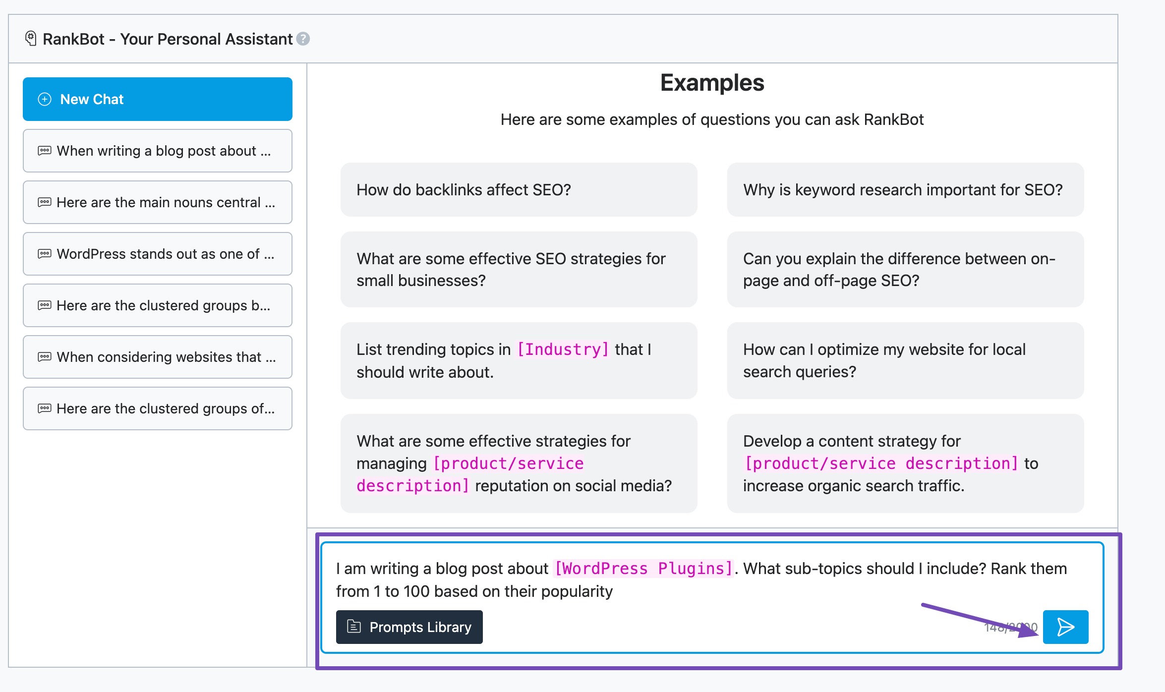Pick 'Develop a content strategy' example prompt
This screenshot has width=1165, height=692.
click(x=905, y=463)
